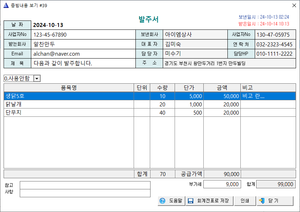
Task: Click the 단위 column header
Action: point(142,88)
